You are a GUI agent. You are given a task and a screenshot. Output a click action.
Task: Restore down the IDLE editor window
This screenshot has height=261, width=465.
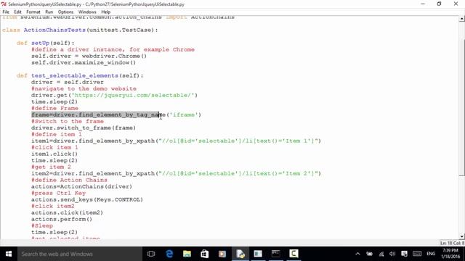click(439, 4)
